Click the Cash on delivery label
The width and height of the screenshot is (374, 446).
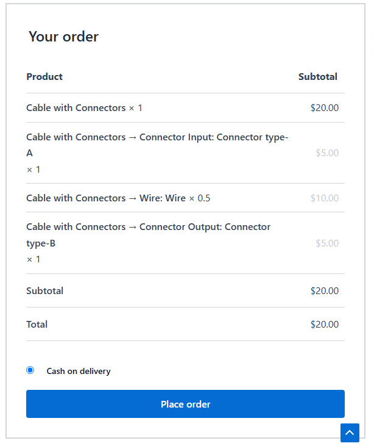tap(79, 371)
